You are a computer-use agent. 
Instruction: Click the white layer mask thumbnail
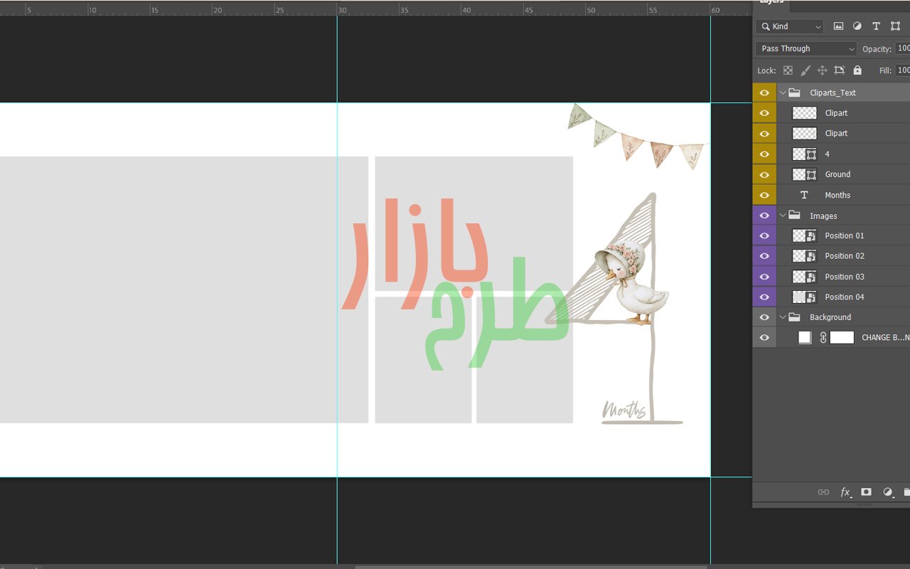tap(842, 338)
